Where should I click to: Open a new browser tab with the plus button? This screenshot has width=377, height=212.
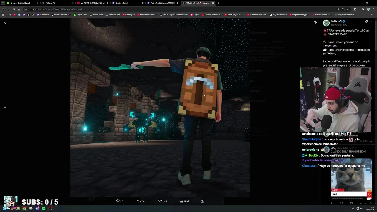[218, 3]
